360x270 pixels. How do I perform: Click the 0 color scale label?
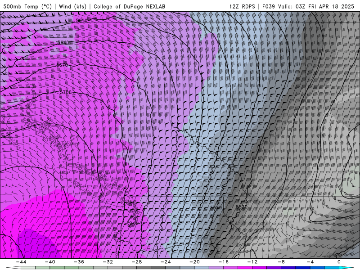point(339,262)
